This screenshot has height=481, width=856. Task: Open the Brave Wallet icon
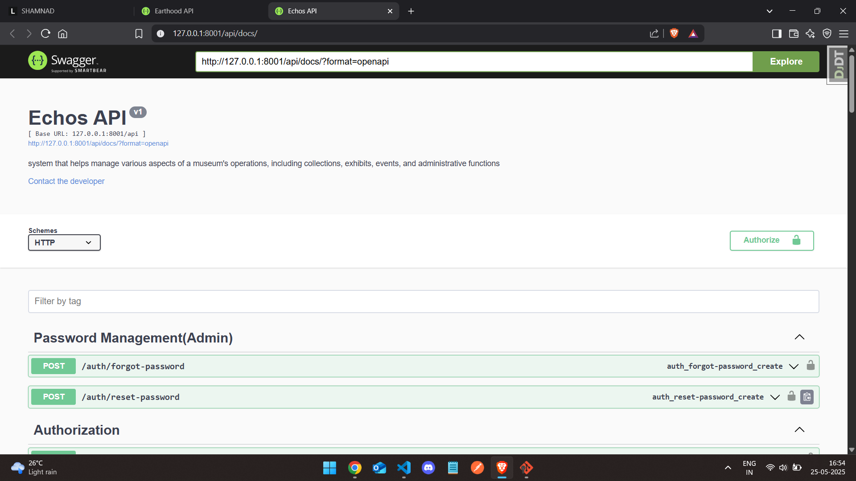pyautogui.click(x=794, y=33)
